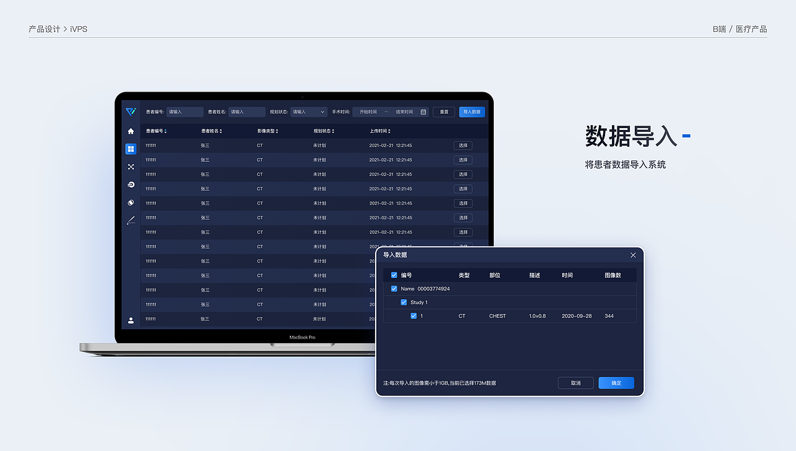Image resolution: width=796 pixels, height=451 pixels.
Task: Click the 时间 column header in dialog
Action: (x=567, y=275)
